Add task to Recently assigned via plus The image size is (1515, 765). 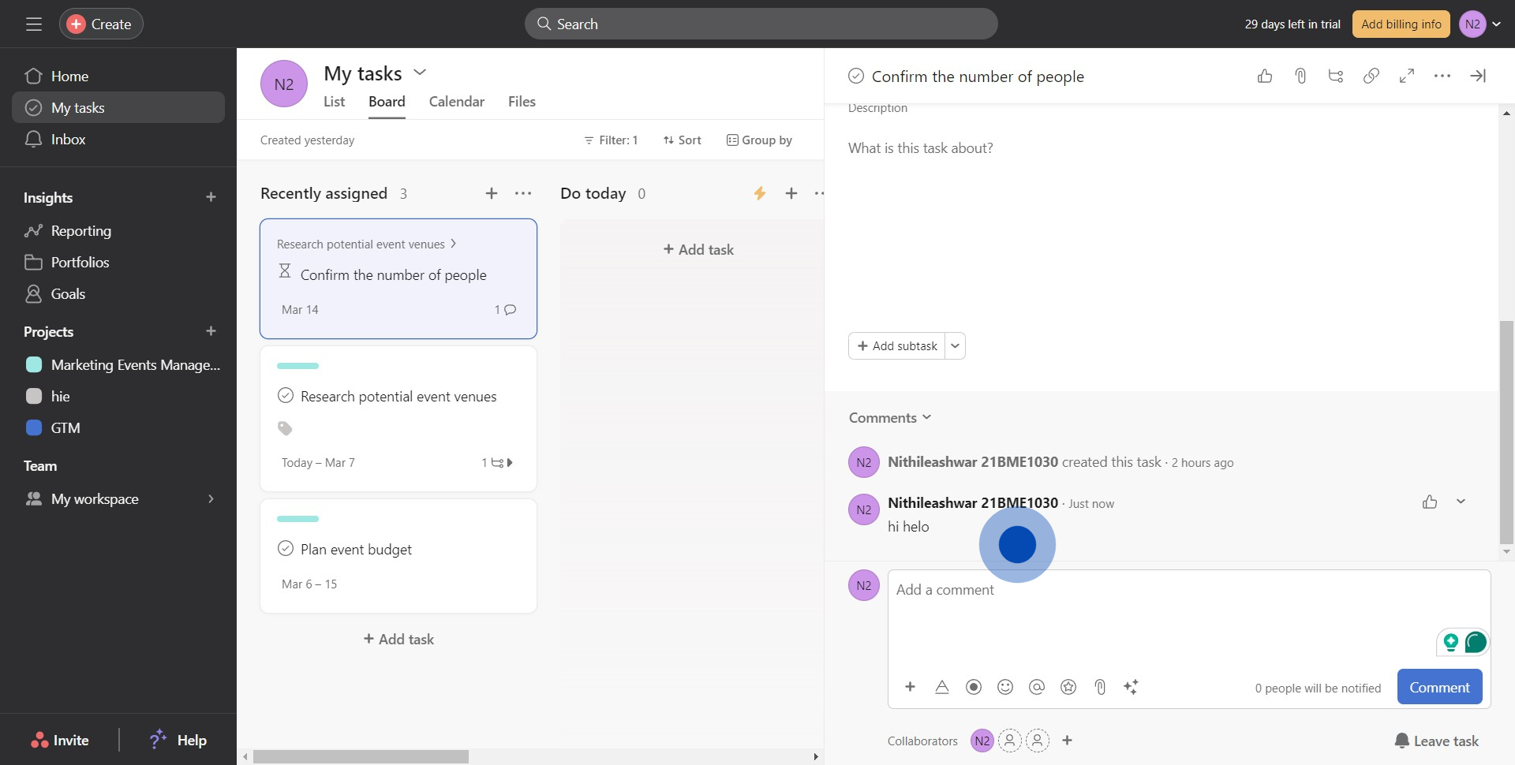click(x=491, y=193)
